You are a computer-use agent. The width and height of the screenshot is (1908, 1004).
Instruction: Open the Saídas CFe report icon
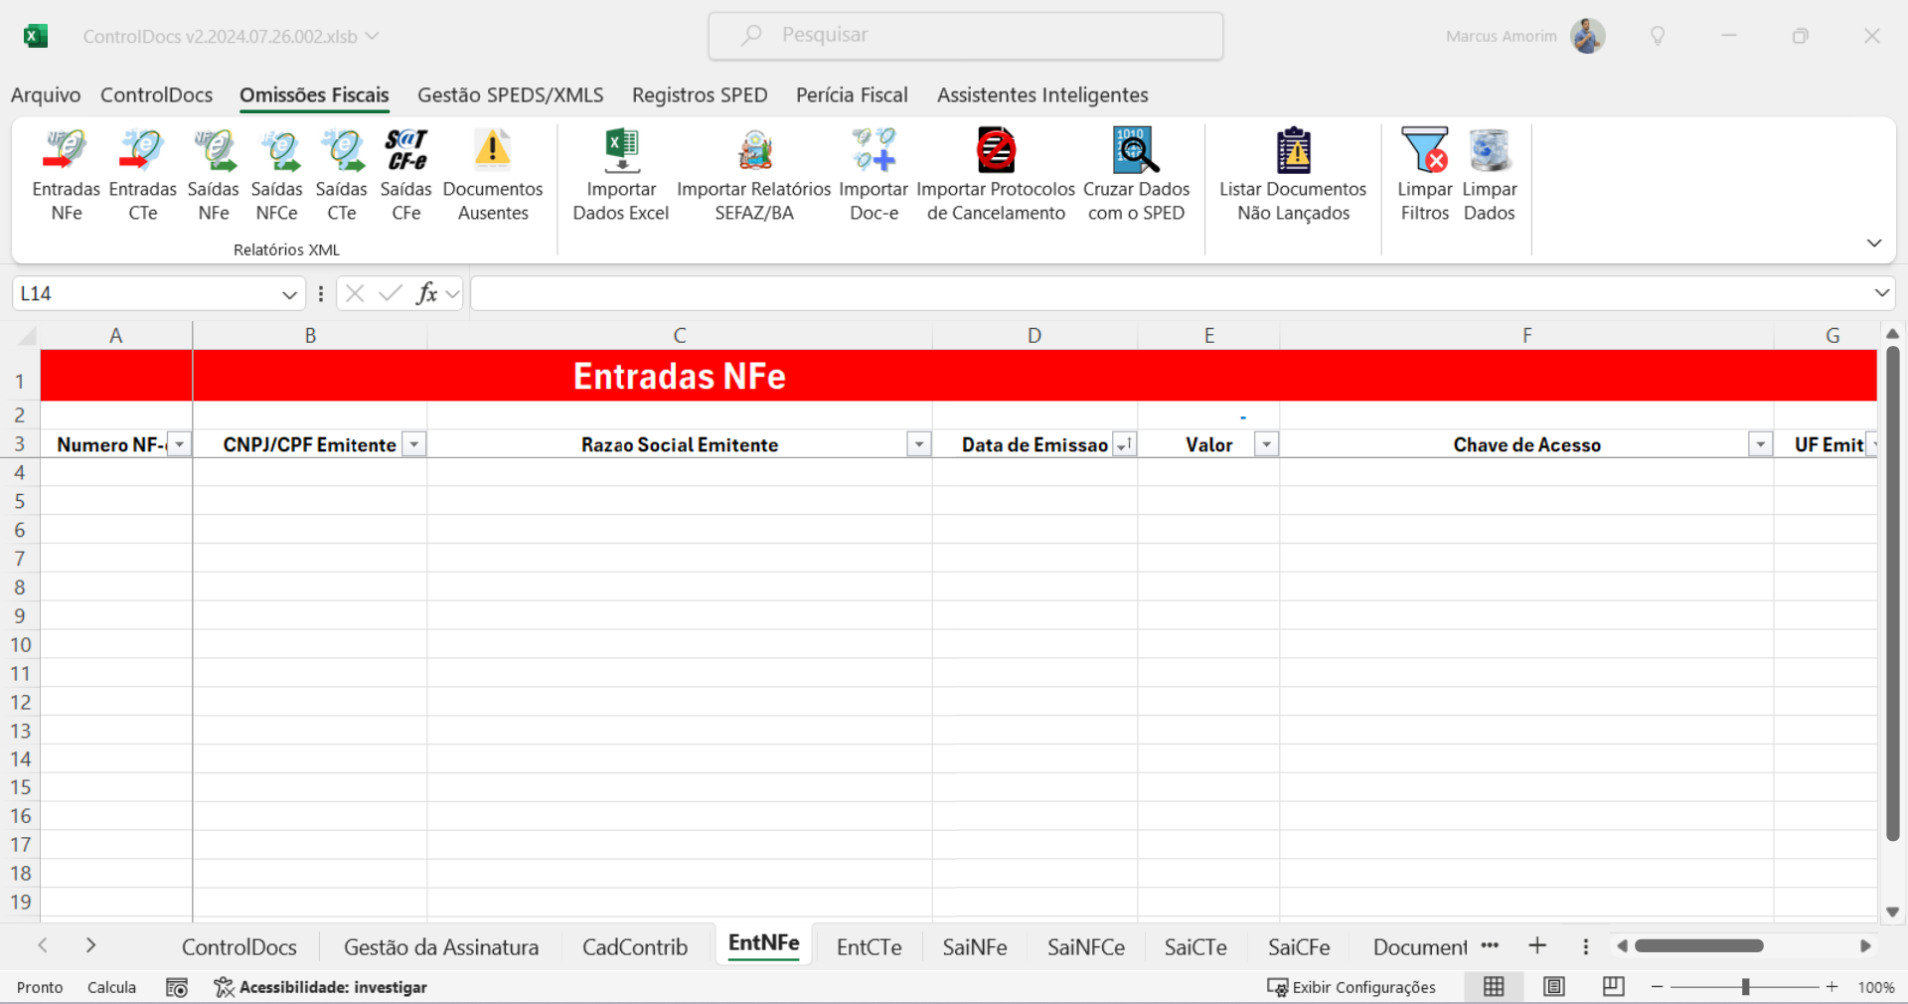405,152
